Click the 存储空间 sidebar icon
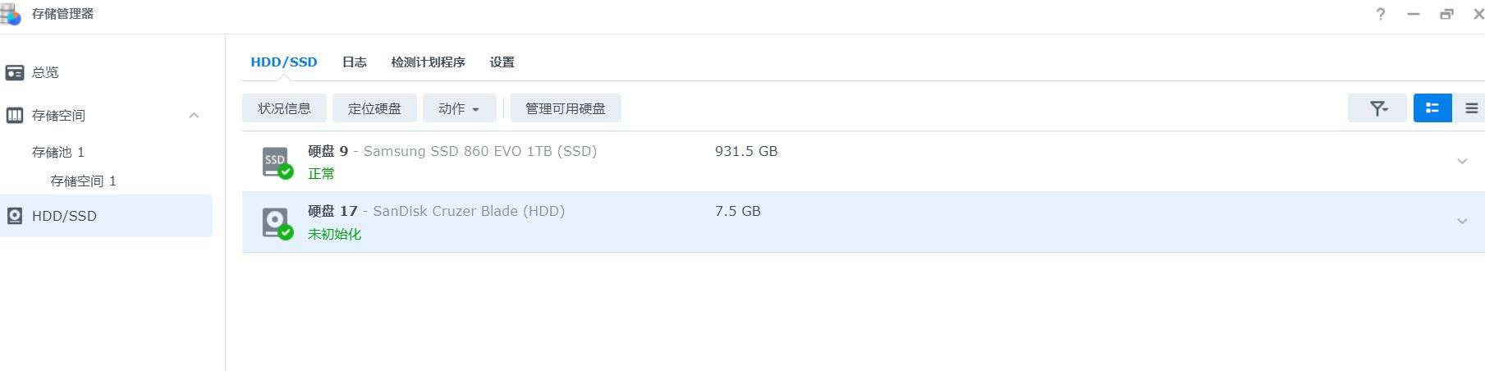Image resolution: width=1485 pixels, height=371 pixels. coord(15,116)
